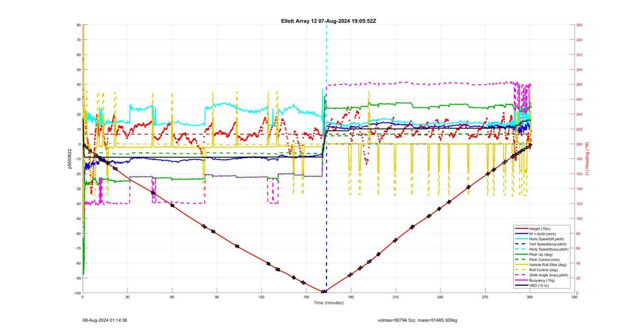635x329 pixels.
Task: Click the magenta solid swatch for Buoyancy legend
Action: tap(521, 280)
